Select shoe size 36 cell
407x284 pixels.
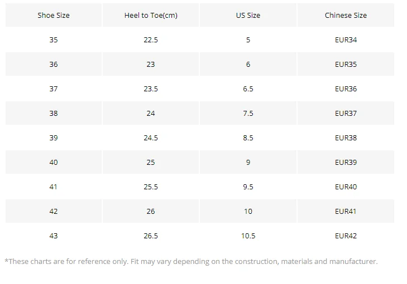pyautogui.click(x=54, y=64)
